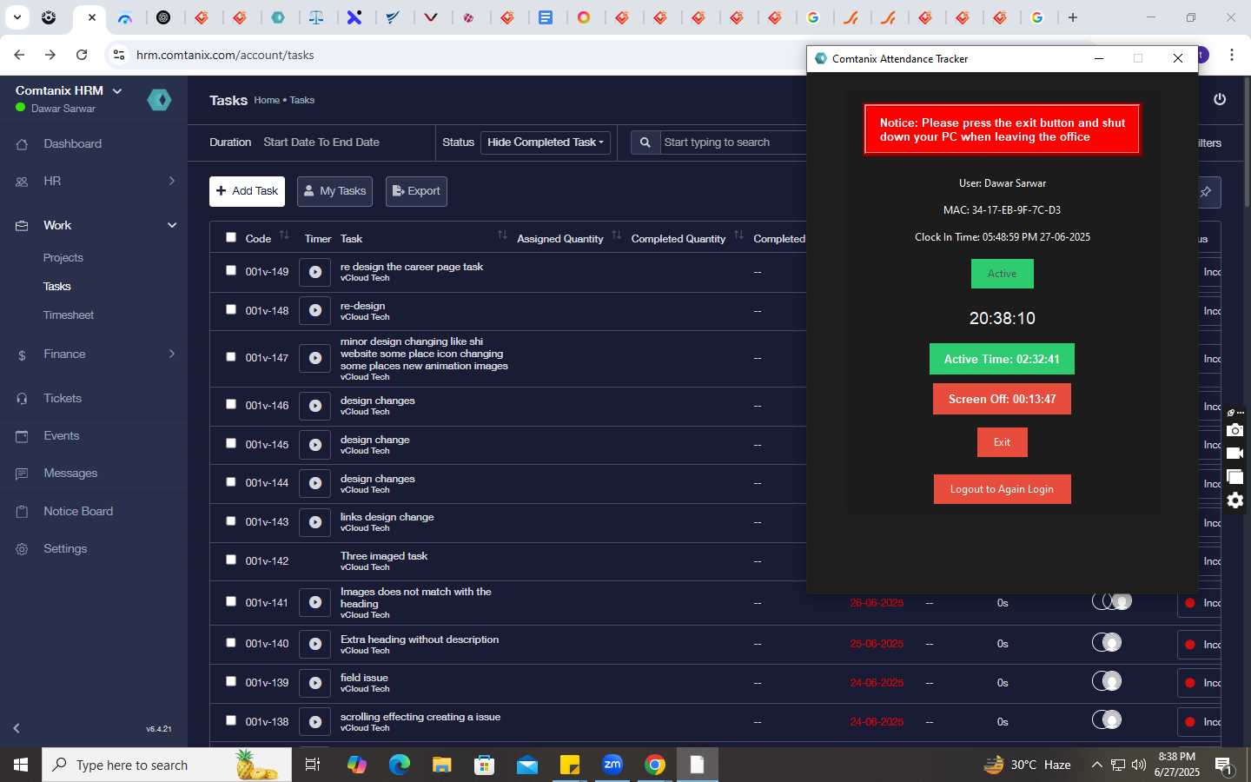
Task: Open Zoom from the taskbar
Action: (612, 765)
